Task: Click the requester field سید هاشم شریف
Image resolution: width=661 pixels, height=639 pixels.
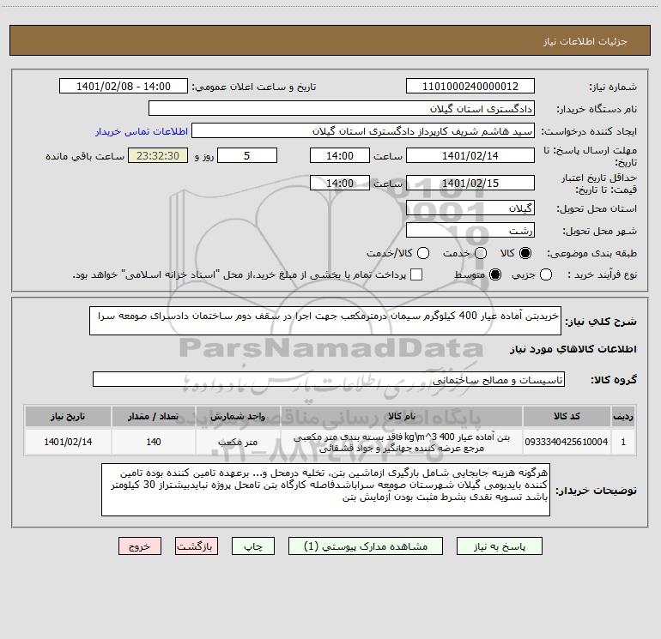Action: pyautogui.click(x=363, y=131)
